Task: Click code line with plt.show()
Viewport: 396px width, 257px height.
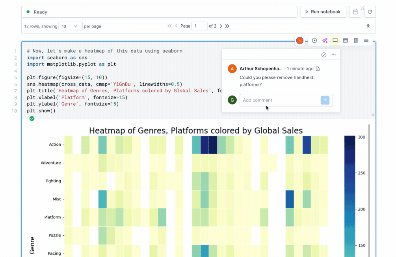Action: pos(41,110)
